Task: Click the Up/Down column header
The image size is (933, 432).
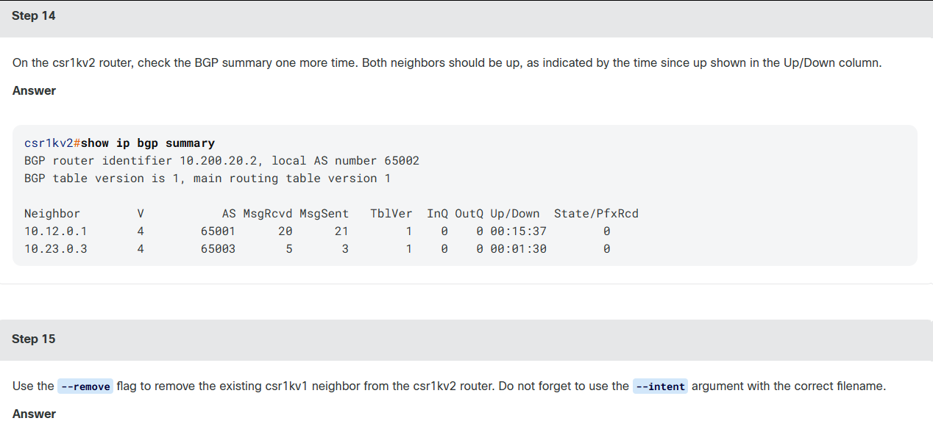Action: [515, 214]
